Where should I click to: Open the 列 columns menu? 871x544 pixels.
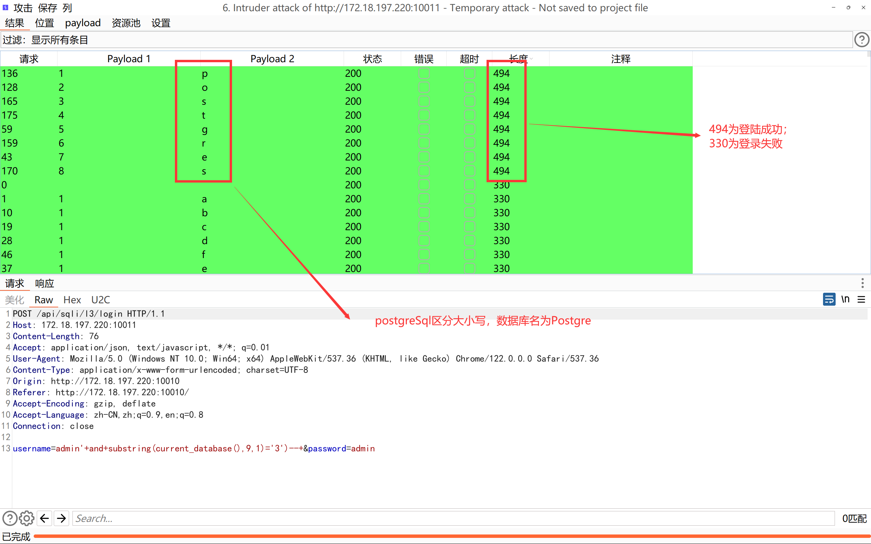67,7
